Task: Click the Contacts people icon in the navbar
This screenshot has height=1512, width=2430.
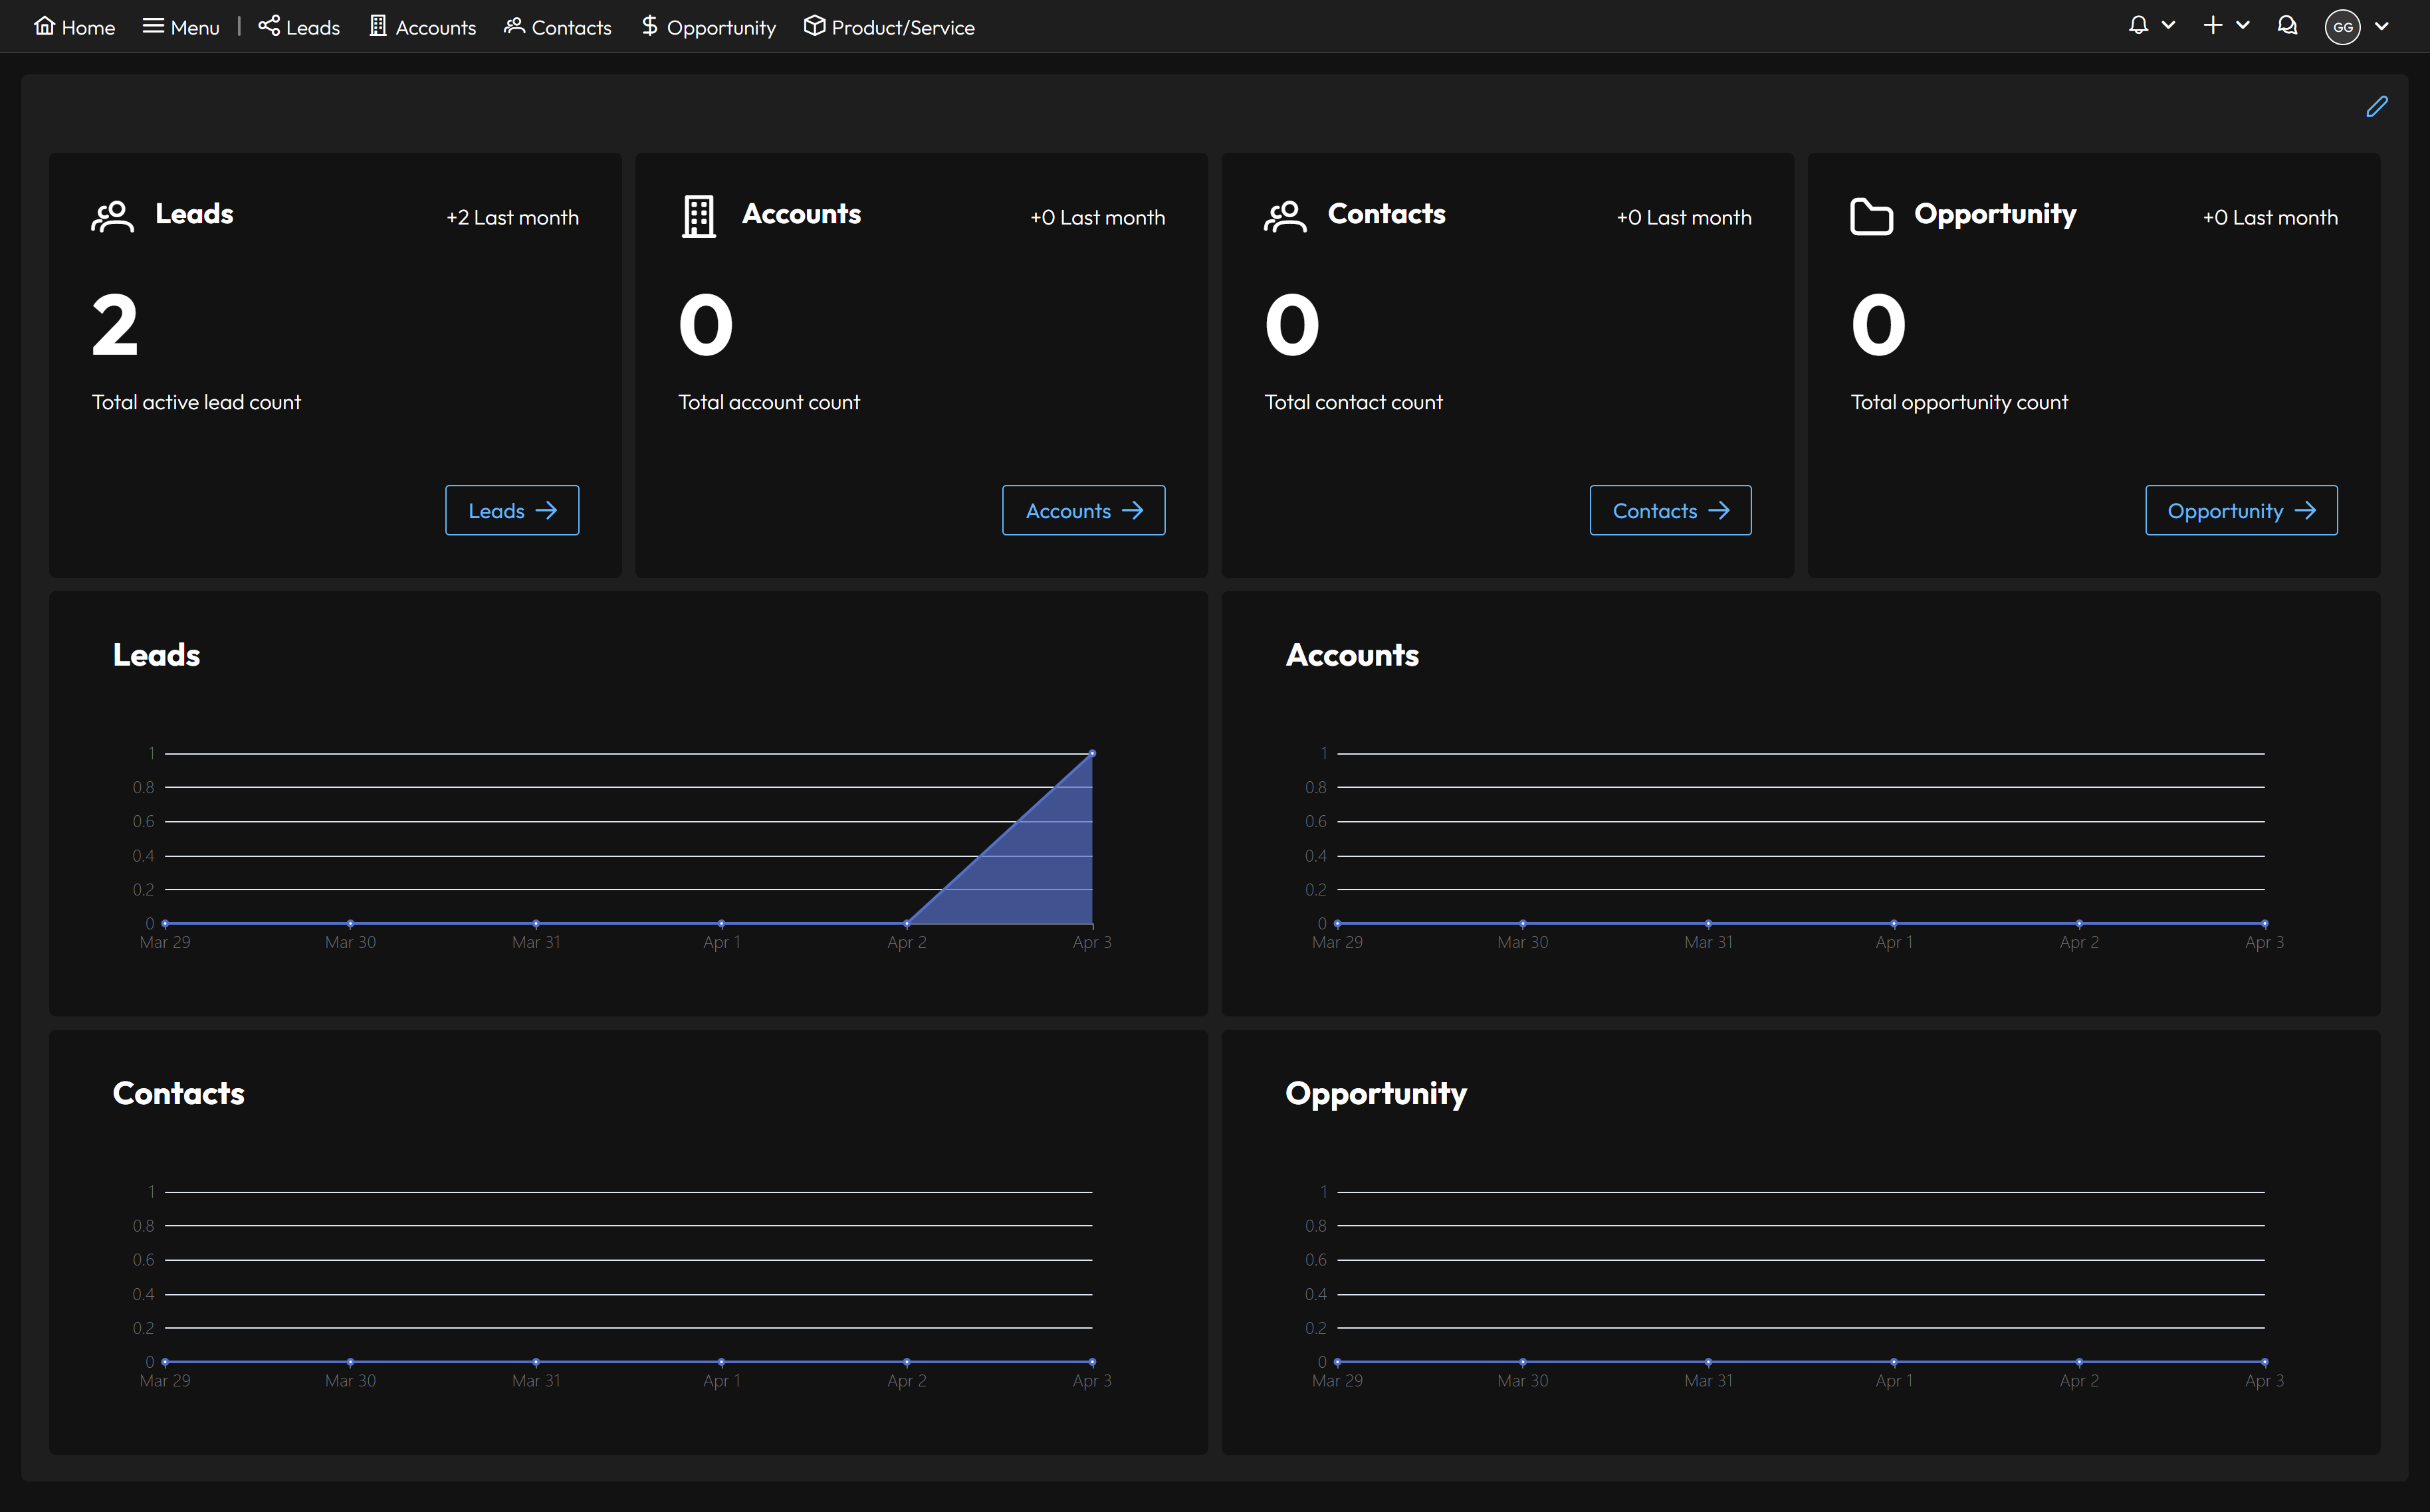Action: click(x=514, y=26)
